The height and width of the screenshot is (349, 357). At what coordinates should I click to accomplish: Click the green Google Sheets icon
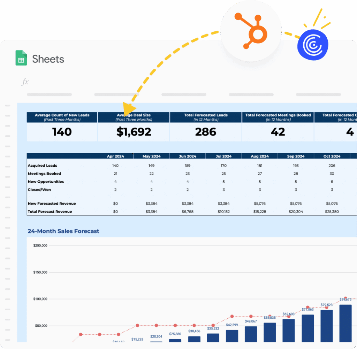pos(21,58)
